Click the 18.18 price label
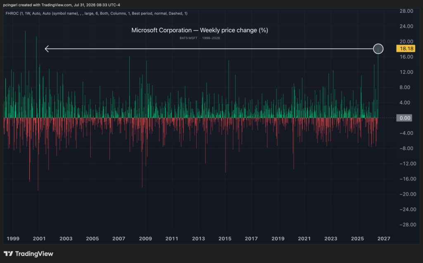Viewport: 423px width, 263px height. (x=406, y=49)
